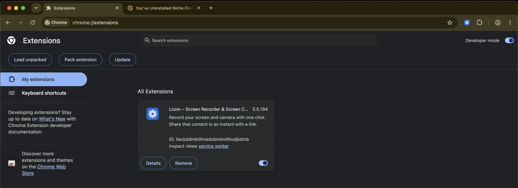The width and height of the screenshot is (518, 188).
Task: Click the Chrome logo beside Extensions heading
Action: (11, 40)
